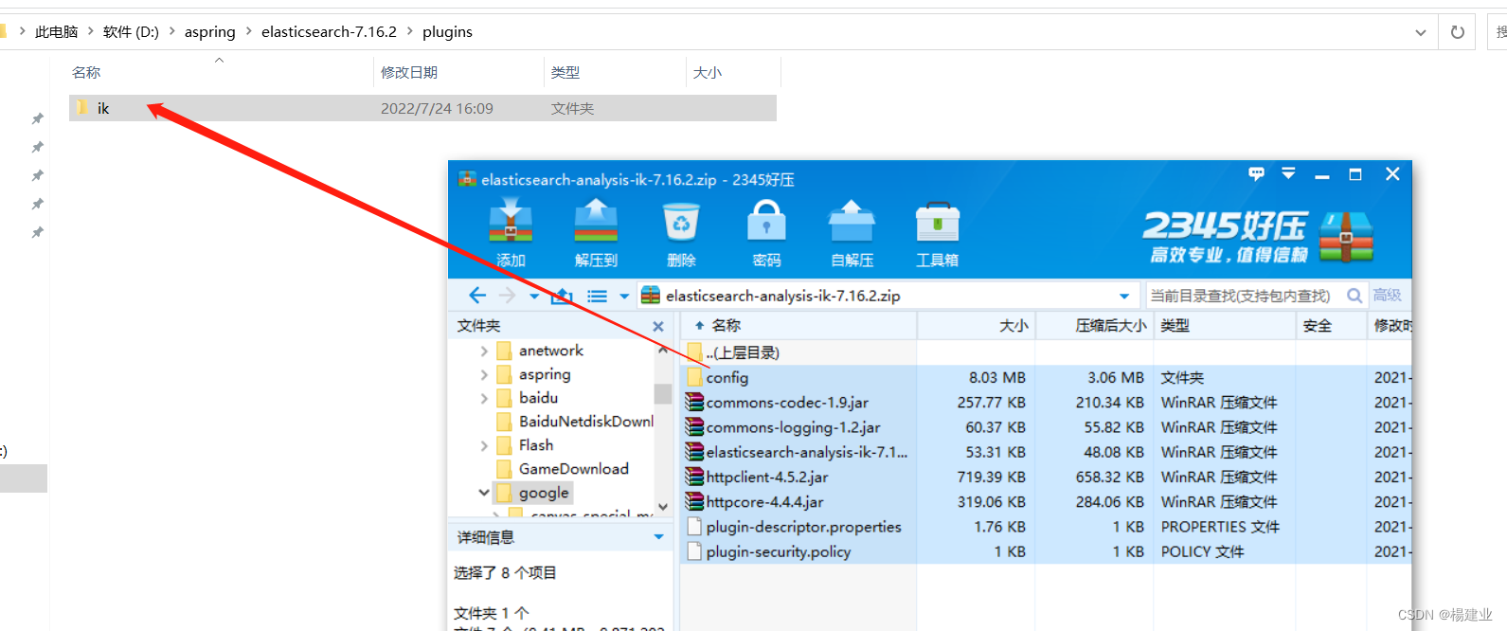
Task: Select elasticsearch-analysis-ik-7.1... jar file
Action: tap(798, 452)
